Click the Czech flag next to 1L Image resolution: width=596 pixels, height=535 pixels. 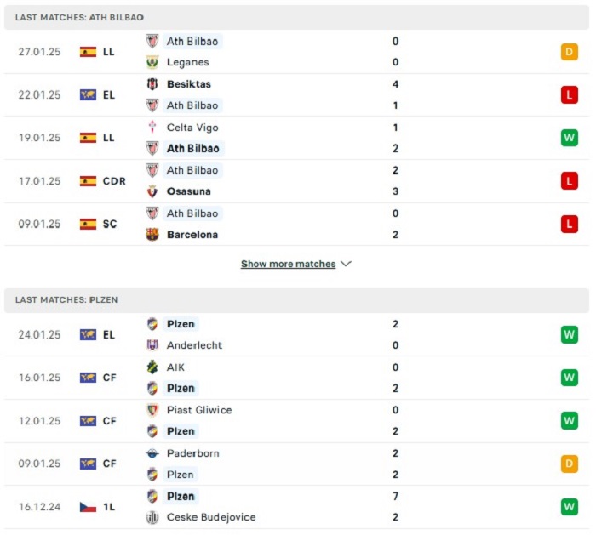point(88,507)
